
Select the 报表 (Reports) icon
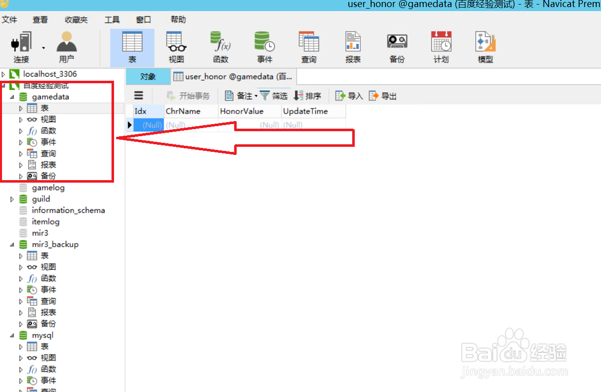coord(353,47)
